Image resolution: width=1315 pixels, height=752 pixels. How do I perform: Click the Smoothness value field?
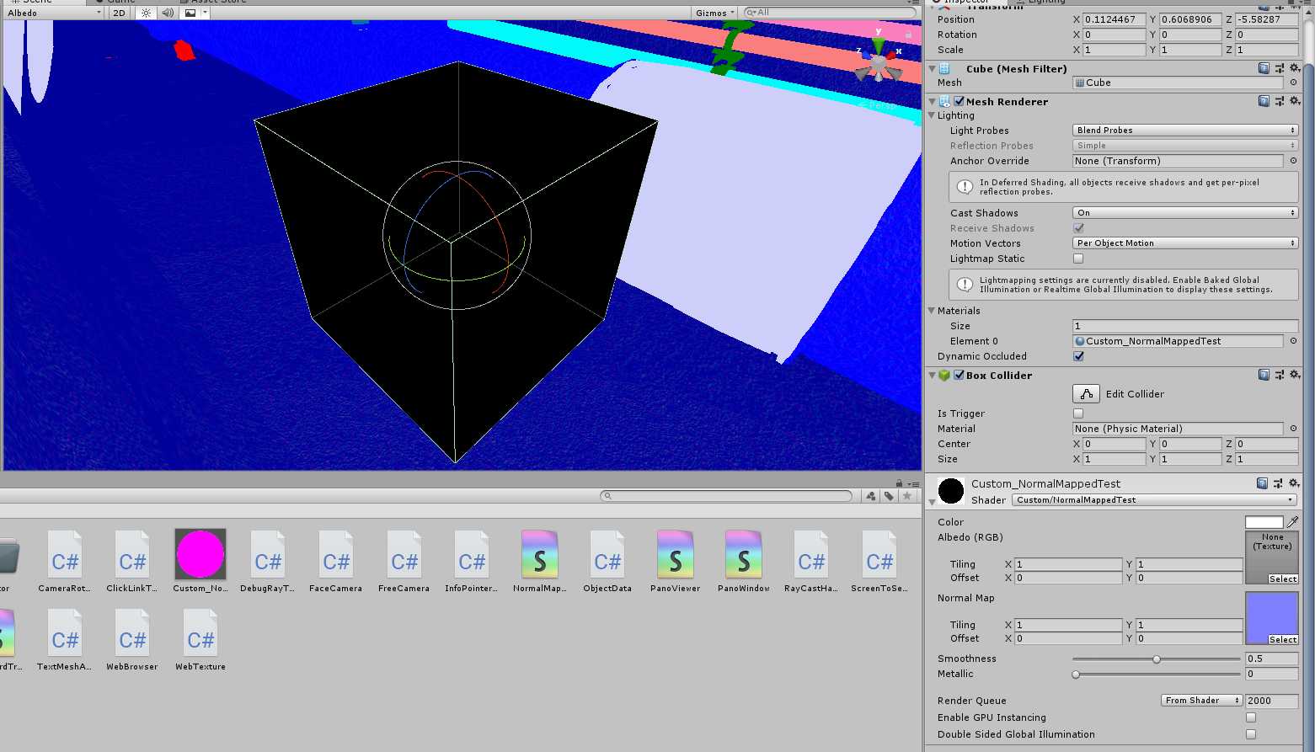tap(1272, 659)
